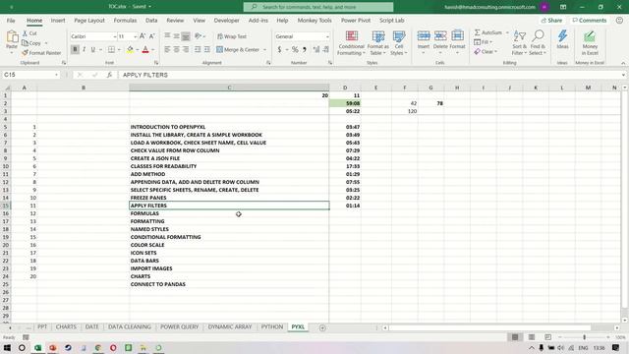Switch to the Formulas ribbon tab
This screenshot has width=629, height=354.
(125, 21)
